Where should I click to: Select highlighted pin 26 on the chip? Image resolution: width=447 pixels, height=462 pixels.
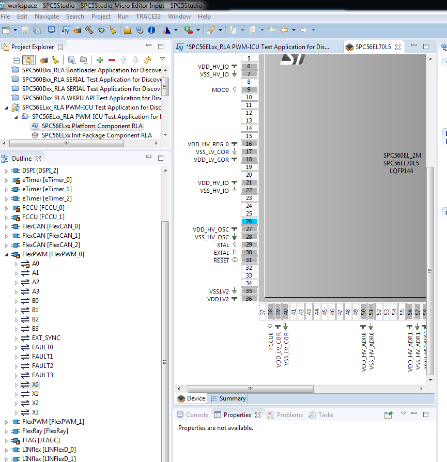click(x=249, y=221)
